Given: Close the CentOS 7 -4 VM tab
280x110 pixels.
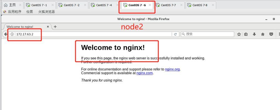Looking at the screenshot, I should point(117,5).
